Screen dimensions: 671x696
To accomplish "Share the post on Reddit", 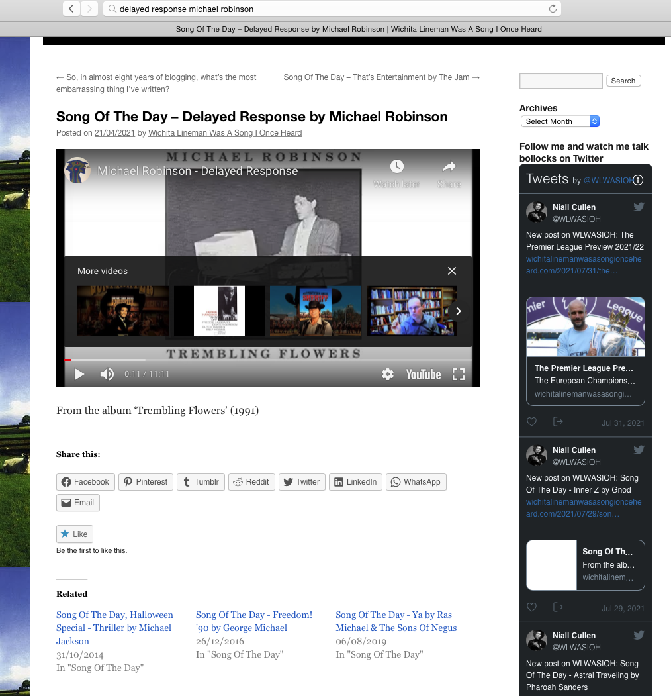I will coord(251,482).
